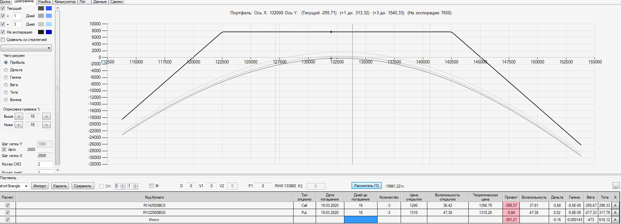Select the Вега radio option
The image size is (621, 224).
click(6, 85)
